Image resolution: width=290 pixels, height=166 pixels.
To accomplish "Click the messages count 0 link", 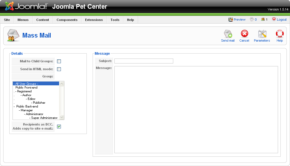I will 256,20.
